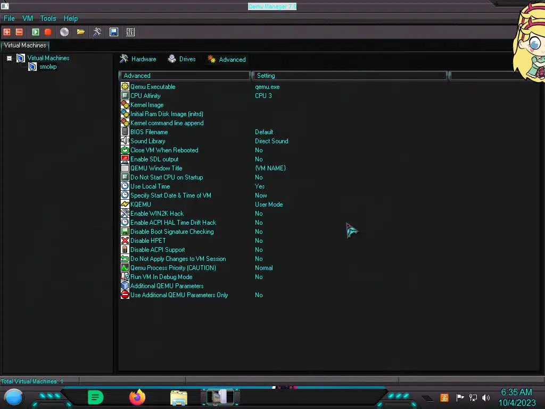Click the KQEMU lightning icon
Screen dimensions: 545x409
pos(125,204)
